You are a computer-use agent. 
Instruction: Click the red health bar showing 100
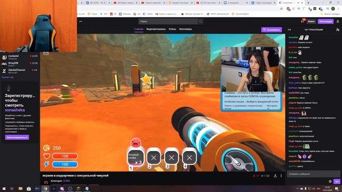click(x=65, y=156)
